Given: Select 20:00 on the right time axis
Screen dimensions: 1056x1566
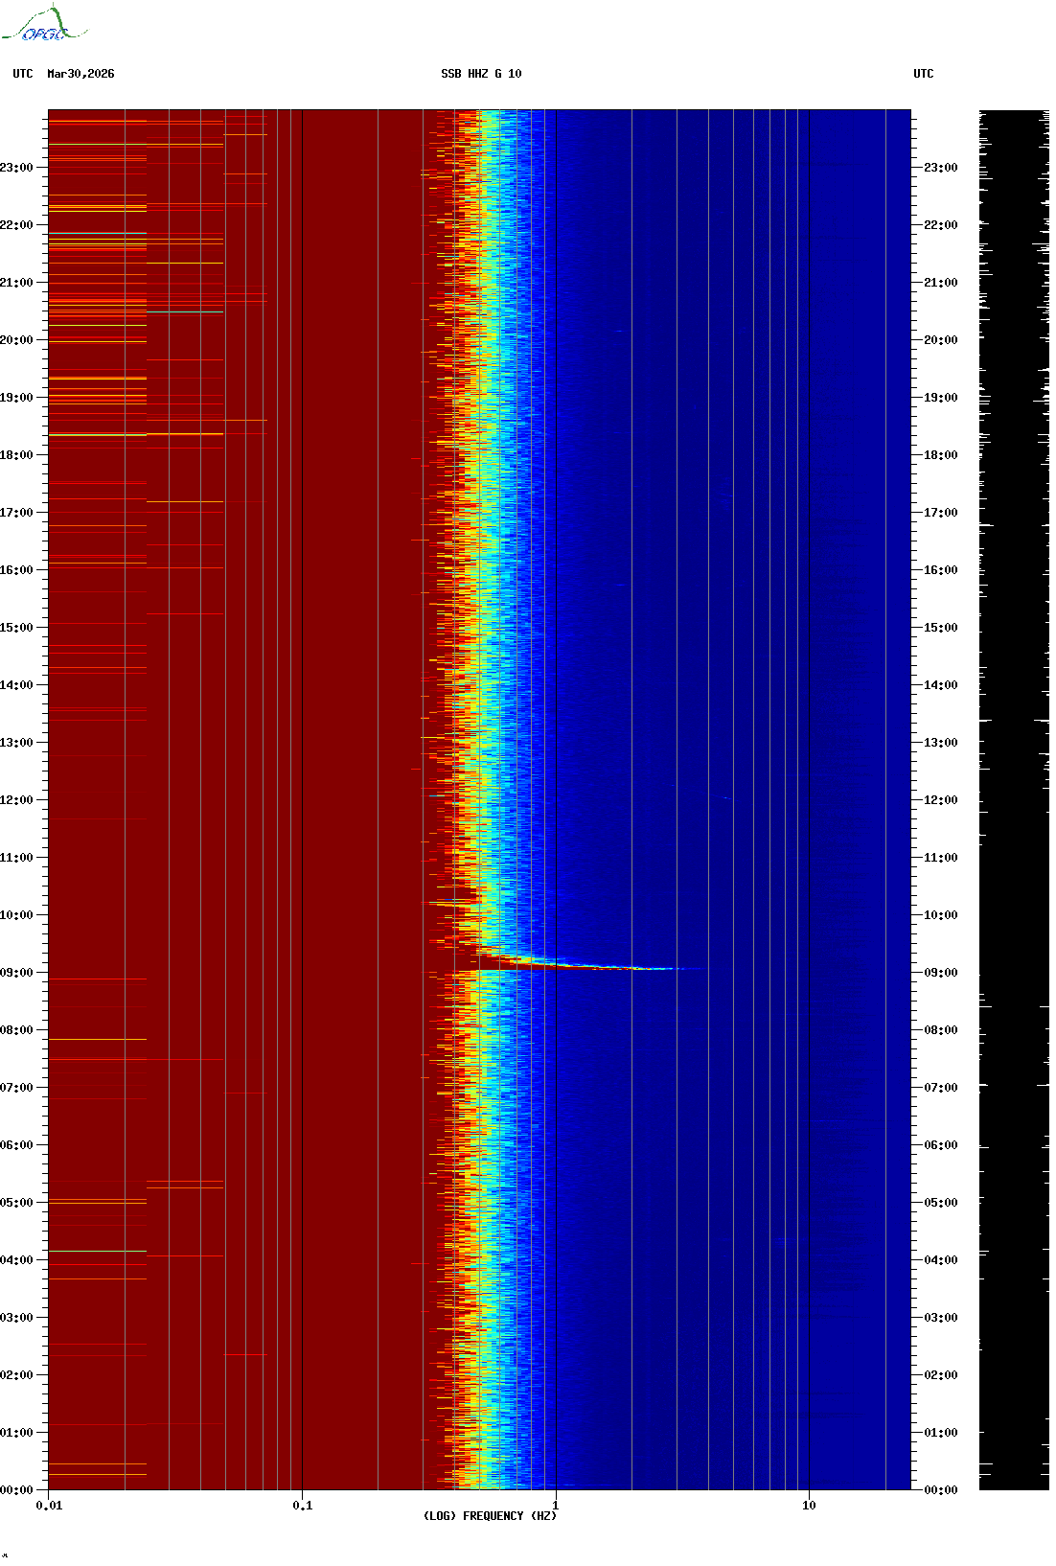Looking at the screenshot, I should tap(941, 340).
